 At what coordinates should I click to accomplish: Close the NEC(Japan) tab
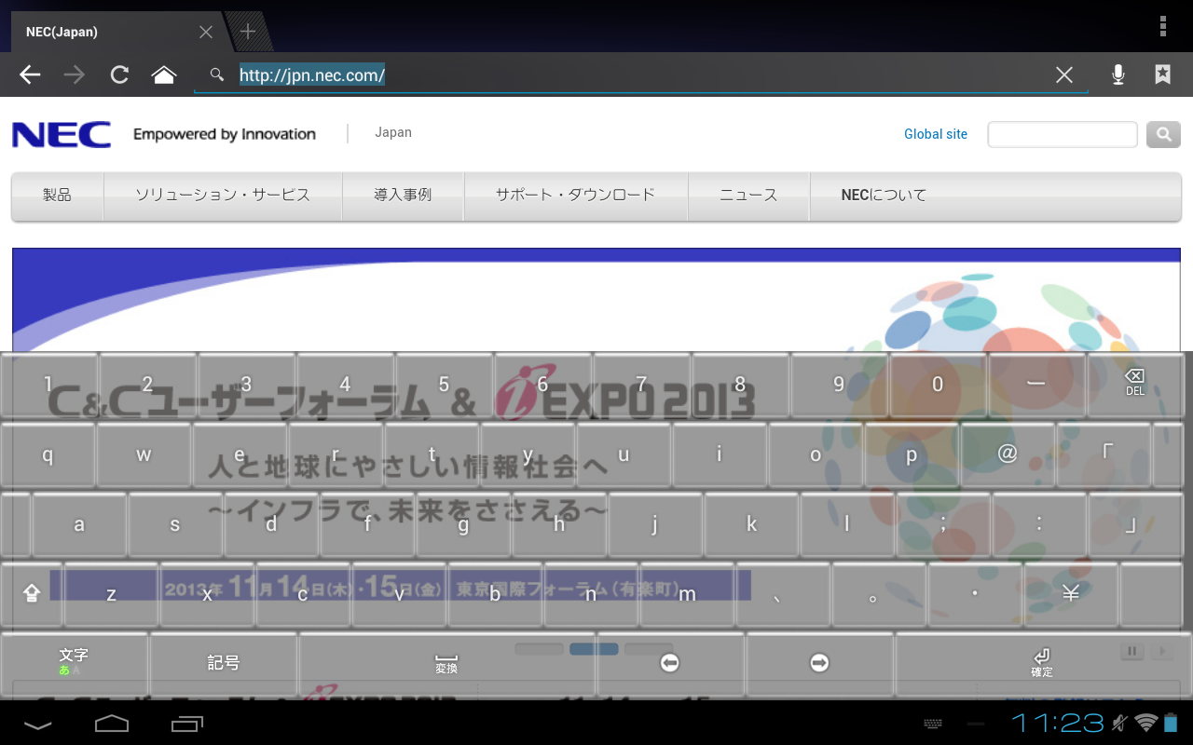click(206, 32)
